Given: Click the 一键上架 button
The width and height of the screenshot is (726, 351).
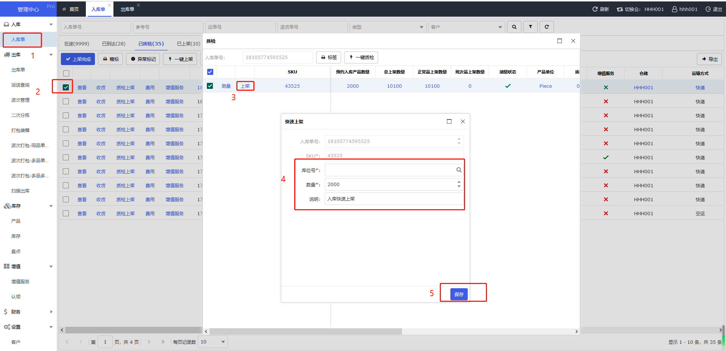Looking at the screenshot, I should coord(180,59).
